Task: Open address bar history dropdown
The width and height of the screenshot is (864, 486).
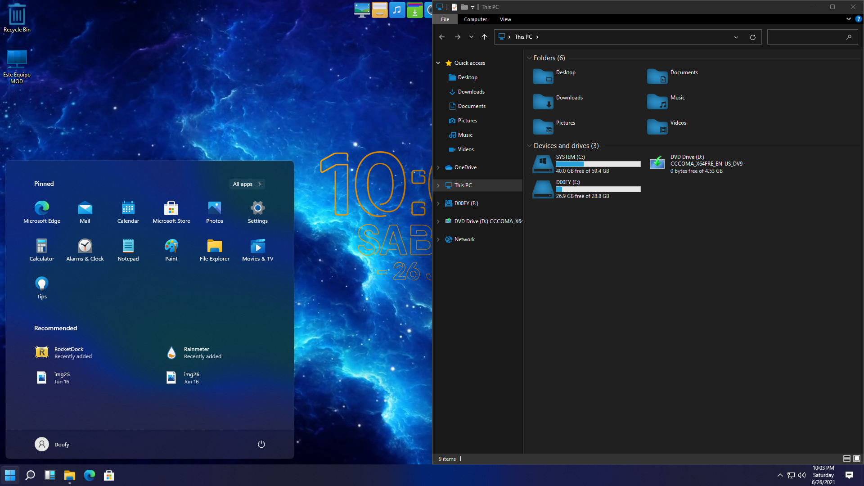Action: [x=736, y=37]
